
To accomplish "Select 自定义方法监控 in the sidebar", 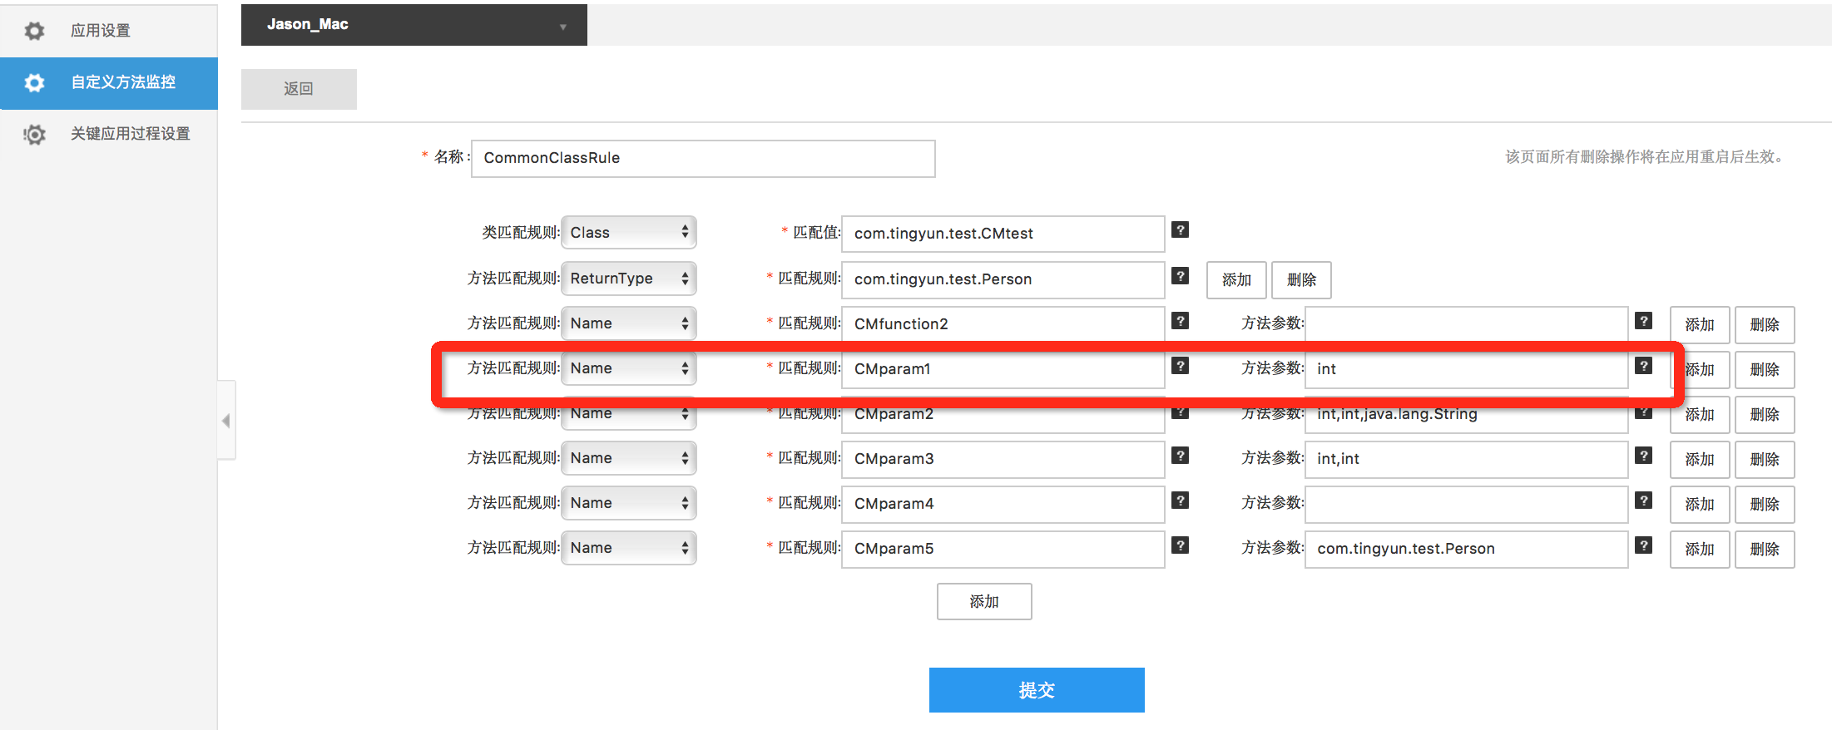I will [x=122, y=82].
